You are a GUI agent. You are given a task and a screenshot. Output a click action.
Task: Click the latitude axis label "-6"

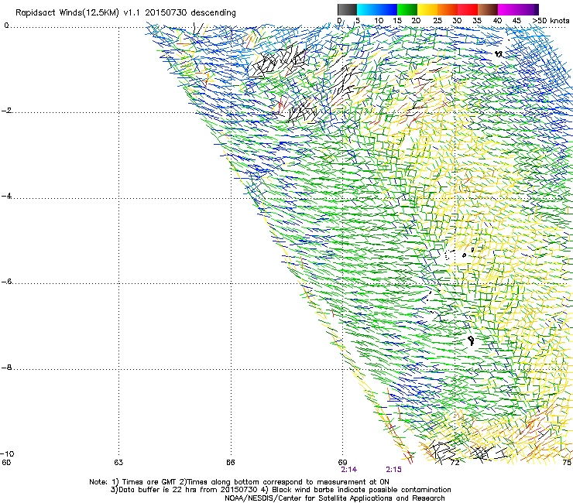(7, 282)
